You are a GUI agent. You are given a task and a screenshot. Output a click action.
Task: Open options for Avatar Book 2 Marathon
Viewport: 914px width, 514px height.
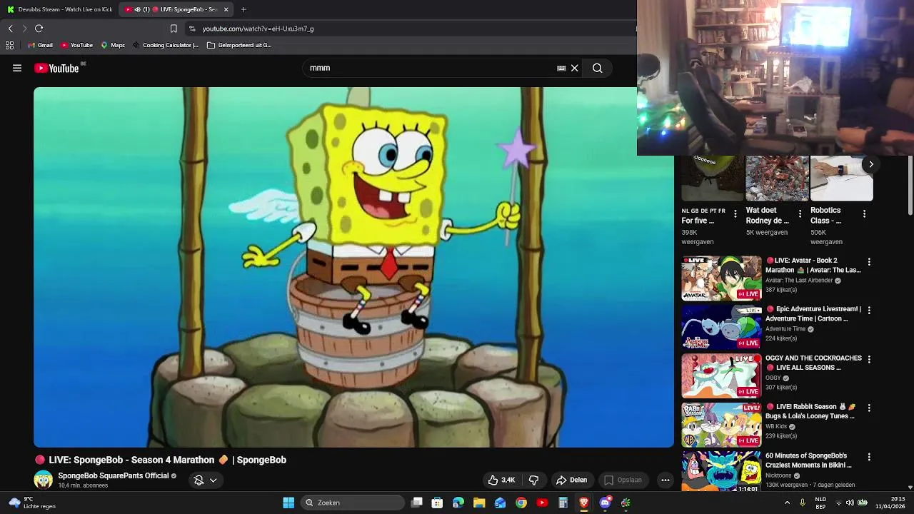pos(869,262)
